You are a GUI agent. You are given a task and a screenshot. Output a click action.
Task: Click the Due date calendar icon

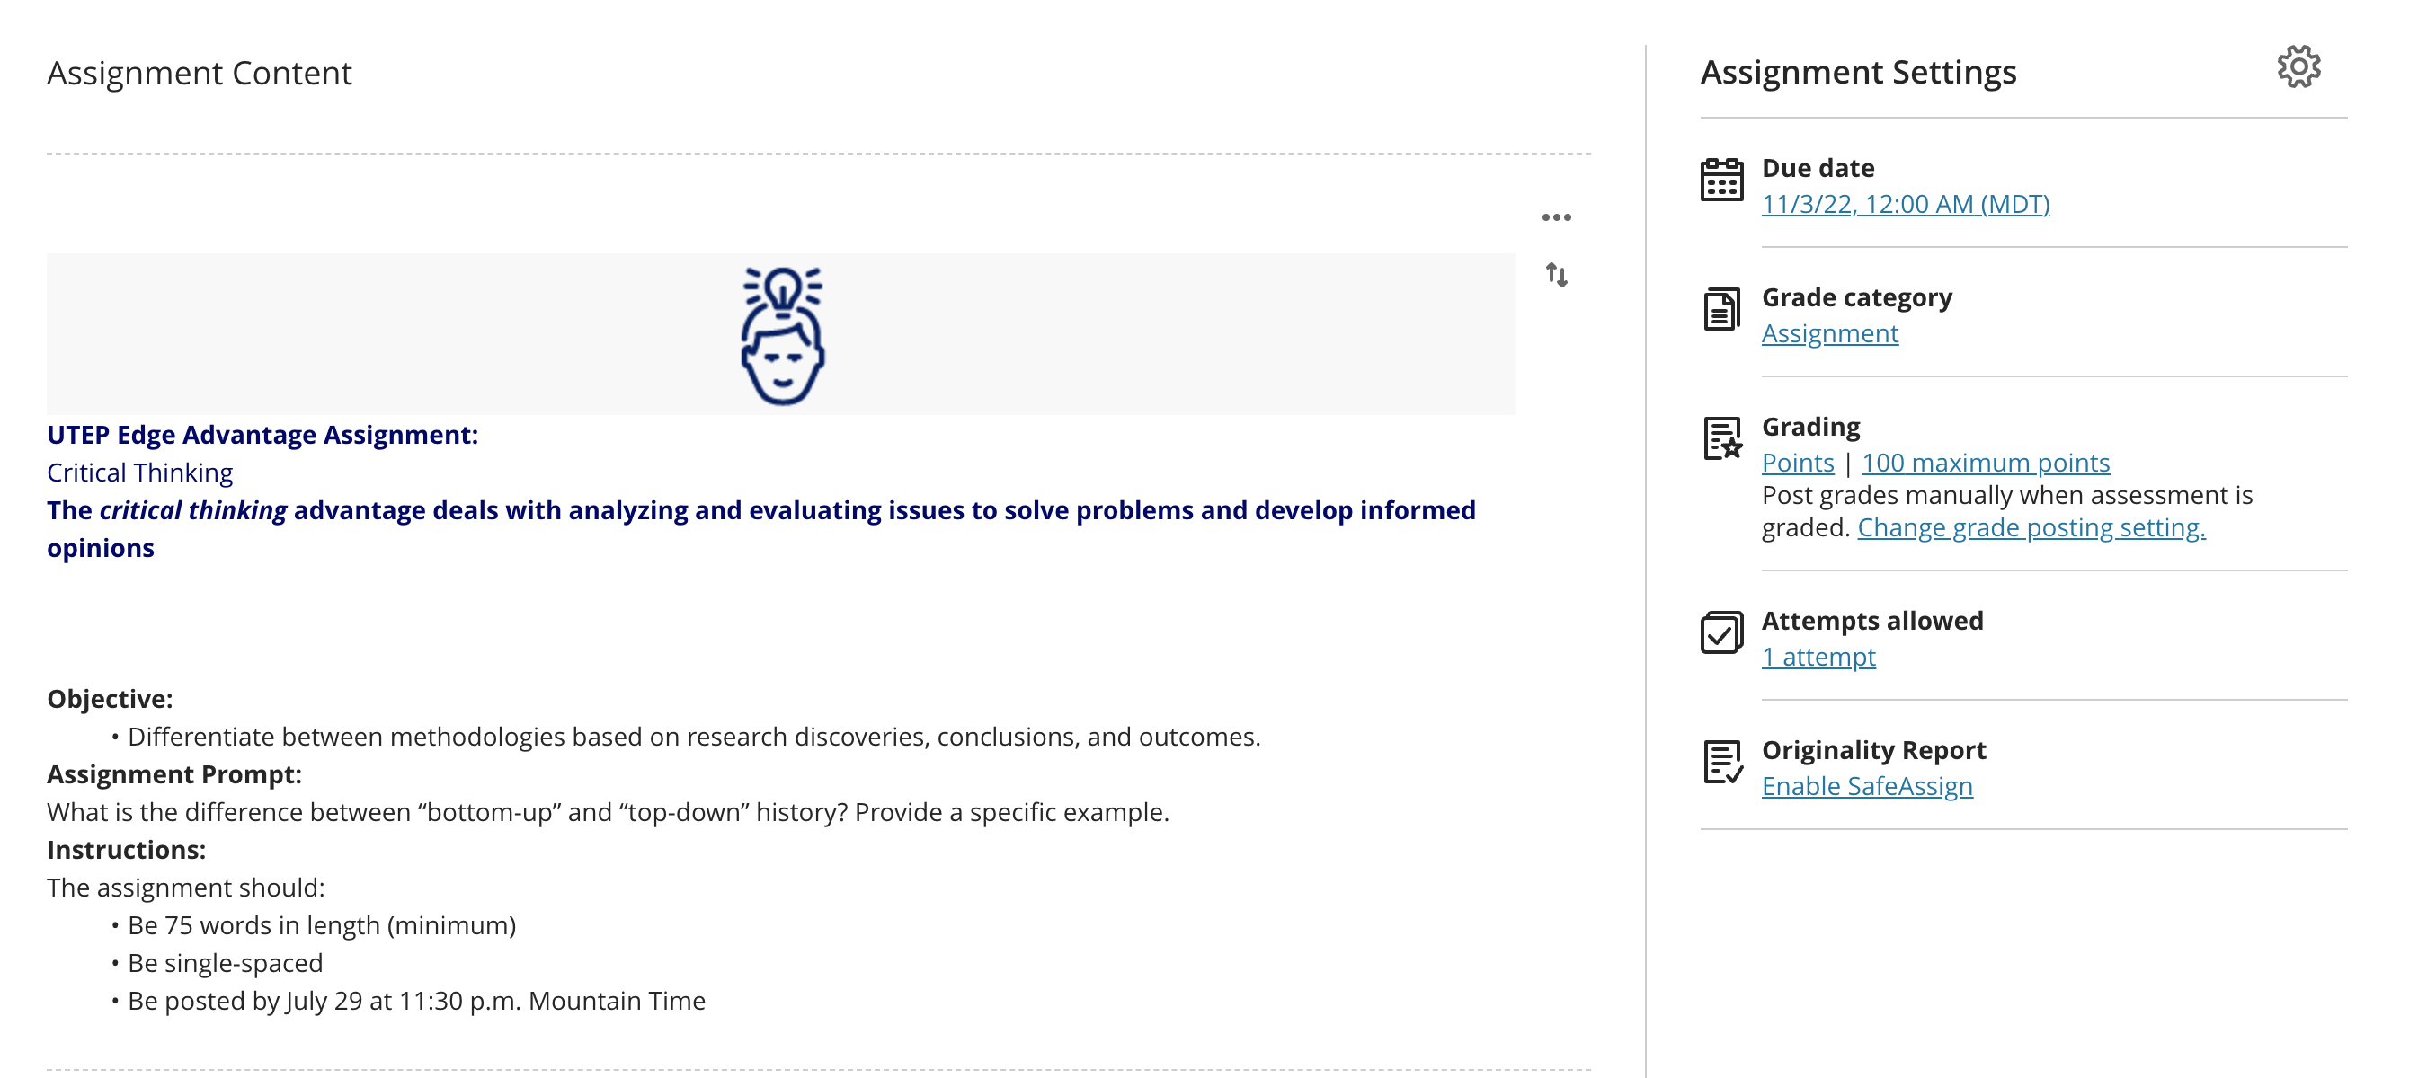pos(1721,180)
